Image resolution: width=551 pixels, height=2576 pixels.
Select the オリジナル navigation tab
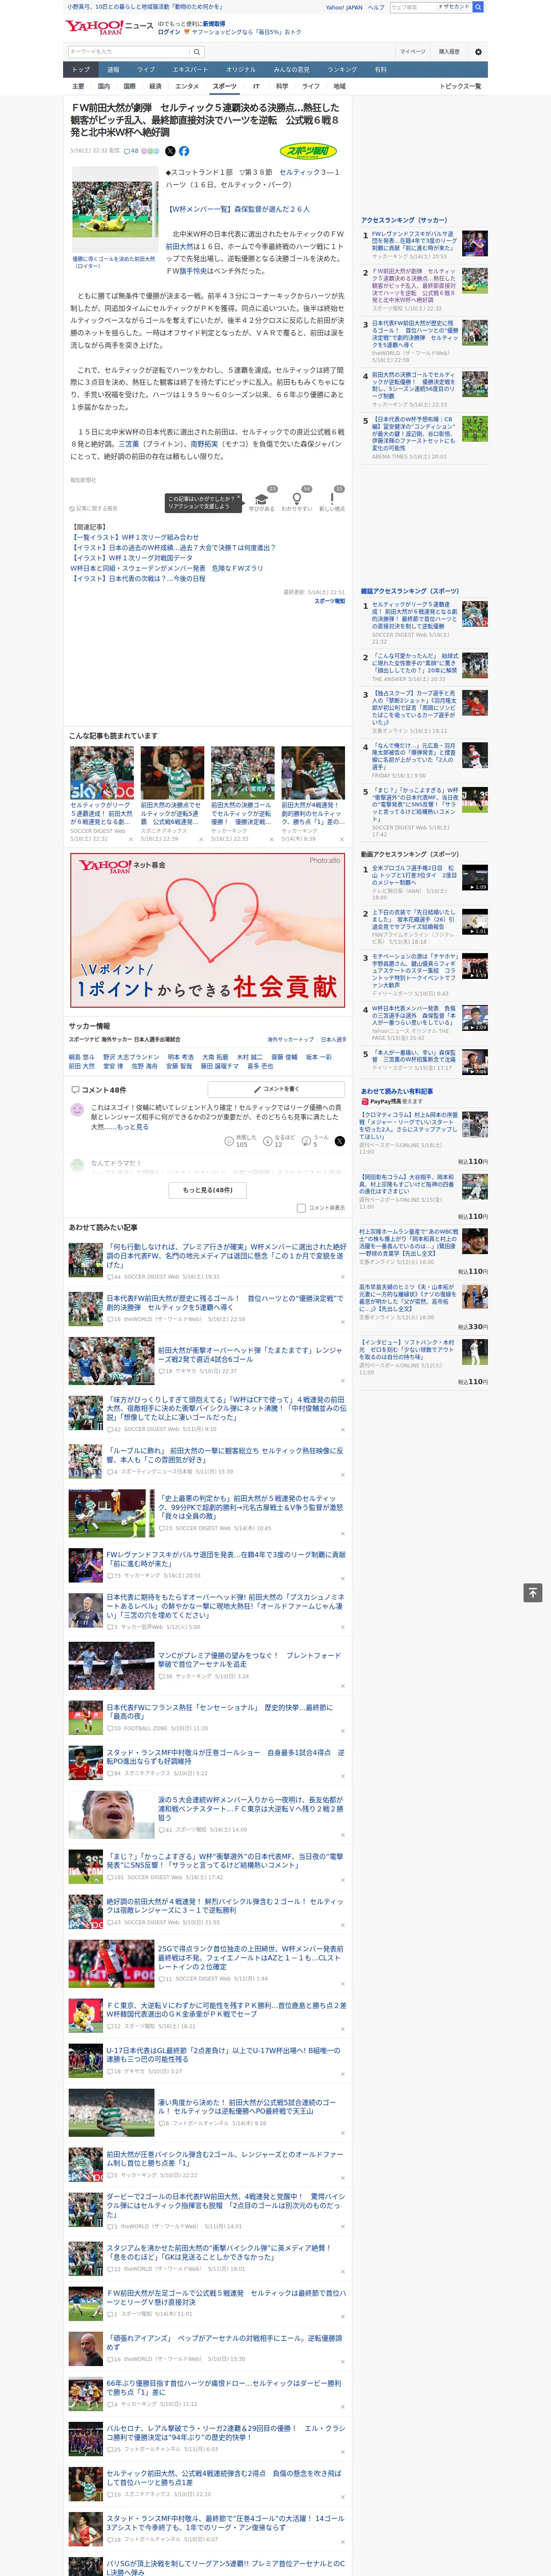241,70
